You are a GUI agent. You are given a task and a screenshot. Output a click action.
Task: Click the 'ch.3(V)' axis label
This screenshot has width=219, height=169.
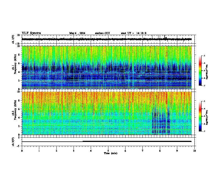[x=13, y=142]
